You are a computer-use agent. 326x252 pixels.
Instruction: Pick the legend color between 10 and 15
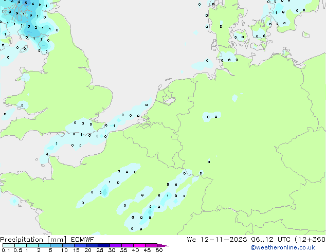[69, 245]
